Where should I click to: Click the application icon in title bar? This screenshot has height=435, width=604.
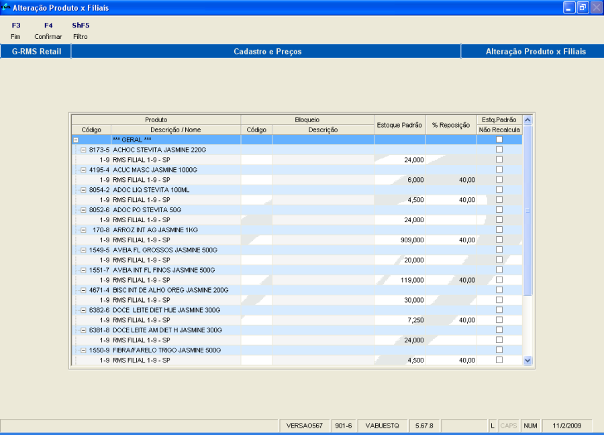click(5, 7)
